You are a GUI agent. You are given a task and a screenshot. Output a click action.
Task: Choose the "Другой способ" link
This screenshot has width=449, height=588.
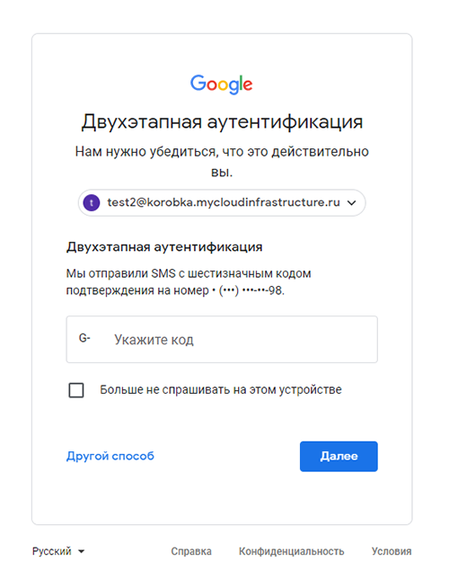tap(110, 456)
